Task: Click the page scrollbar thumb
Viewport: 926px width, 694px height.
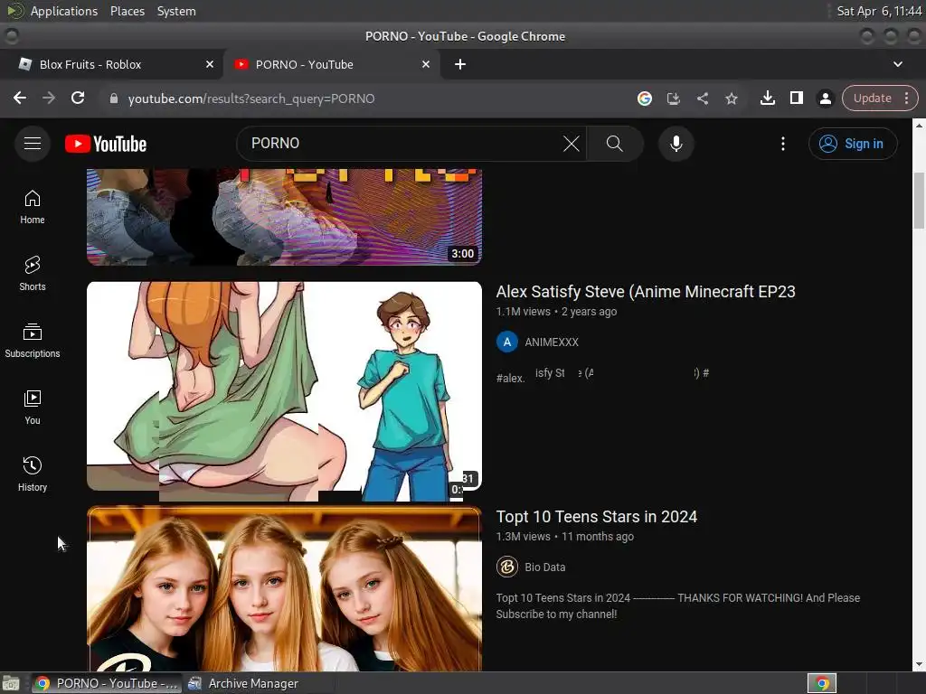Action: 919,201
